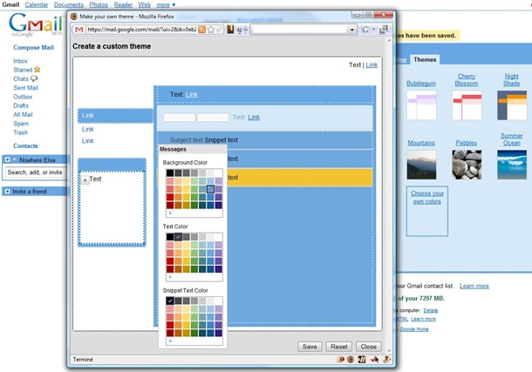
Task: Click the chat bubble icon beside Chats
Action: click(34, 78)
